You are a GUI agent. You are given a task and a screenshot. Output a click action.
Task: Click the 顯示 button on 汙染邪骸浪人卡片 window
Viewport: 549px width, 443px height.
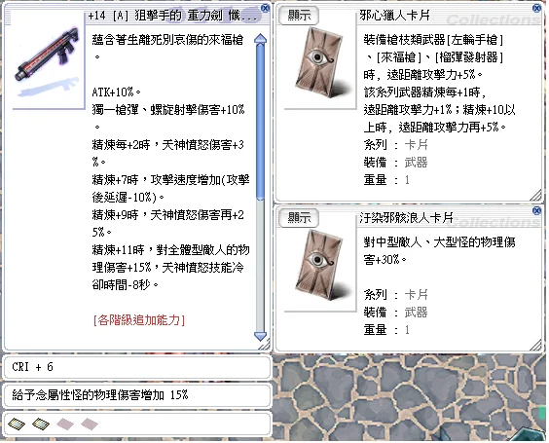(x=299, y=218)
